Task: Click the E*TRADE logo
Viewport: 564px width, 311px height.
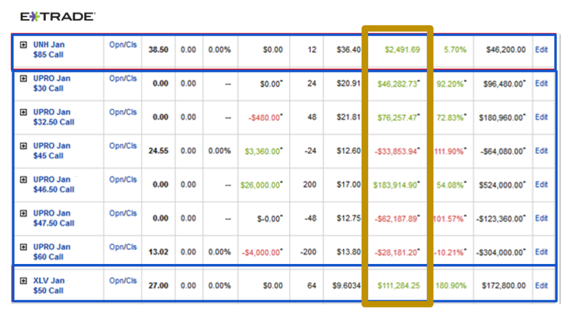Action: (58, 16)
